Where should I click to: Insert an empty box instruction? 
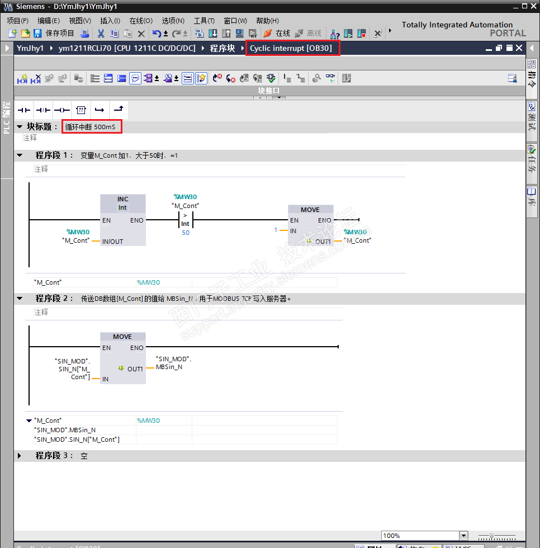pyautogui.click(x=80, y=110)
